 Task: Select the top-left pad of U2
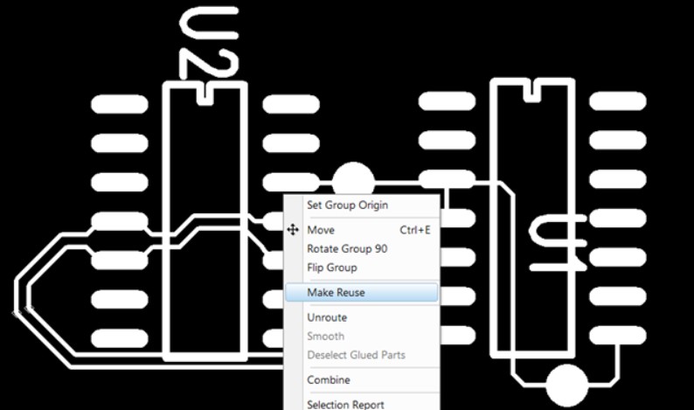pos(120,104)
